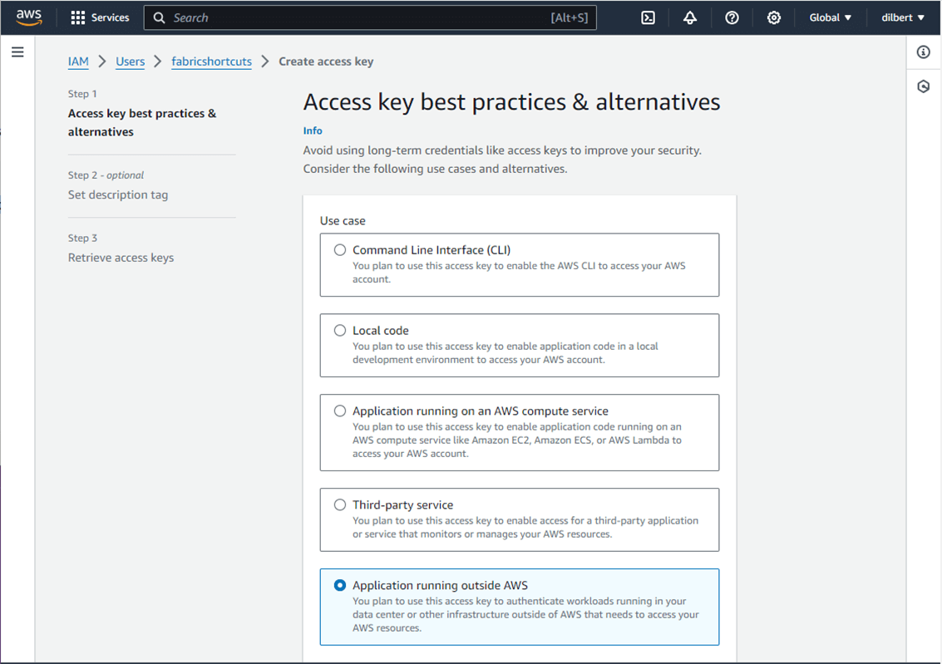
Task: Open the Services grid menu
Action: (x=100, y=17)
